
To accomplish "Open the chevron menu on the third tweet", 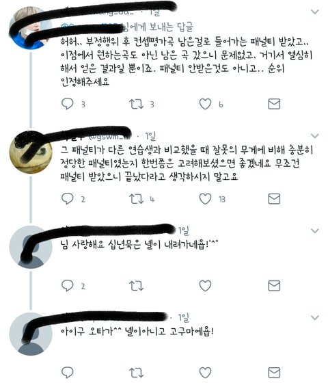I will point(315,230).
